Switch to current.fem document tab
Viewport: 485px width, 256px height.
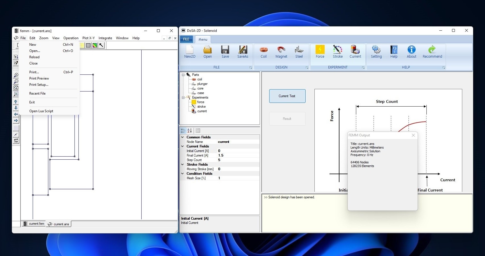click(34, 224)
